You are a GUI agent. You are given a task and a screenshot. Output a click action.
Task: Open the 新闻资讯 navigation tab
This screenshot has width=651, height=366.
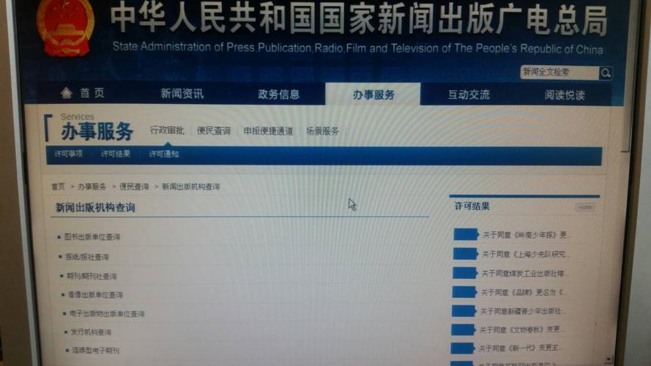(182, 94)
